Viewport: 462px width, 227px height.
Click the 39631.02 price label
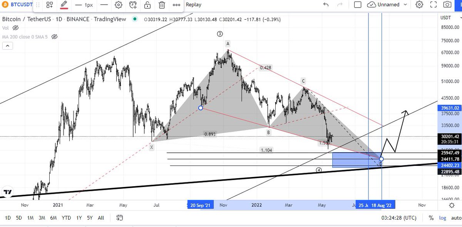(x=450, y=108)
